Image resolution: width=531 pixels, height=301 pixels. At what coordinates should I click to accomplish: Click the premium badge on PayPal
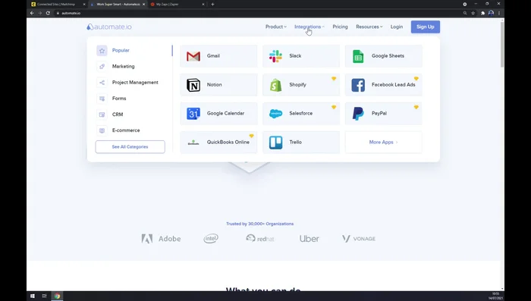pyautogui.click(x=416, y=108)
